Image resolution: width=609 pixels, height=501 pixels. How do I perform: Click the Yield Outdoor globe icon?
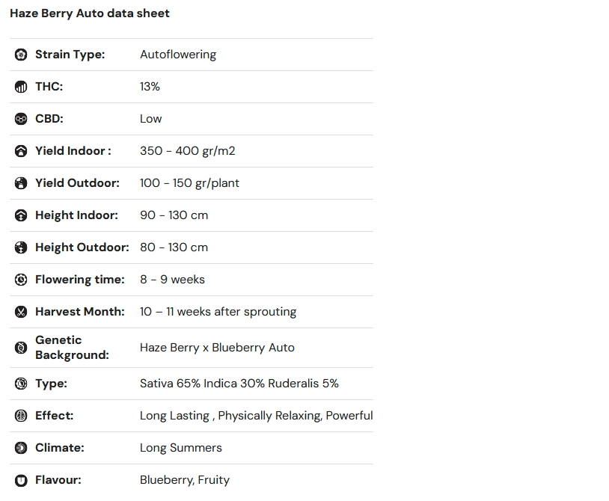pyautogui.click(x=21, y=183)
